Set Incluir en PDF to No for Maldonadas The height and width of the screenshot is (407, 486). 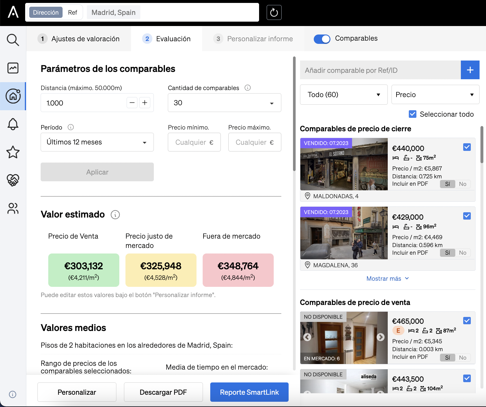463,184
